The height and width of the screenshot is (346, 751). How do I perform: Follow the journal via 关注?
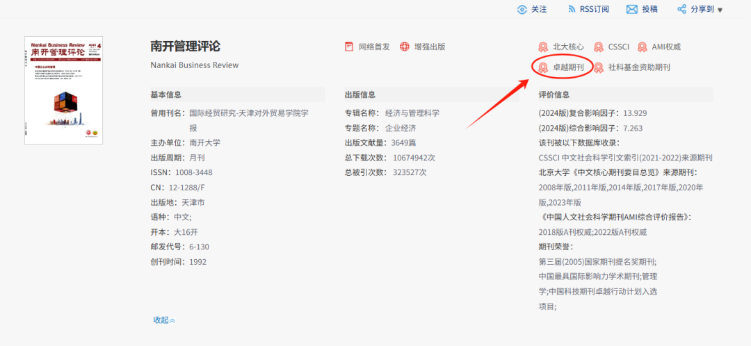(539, 9)
